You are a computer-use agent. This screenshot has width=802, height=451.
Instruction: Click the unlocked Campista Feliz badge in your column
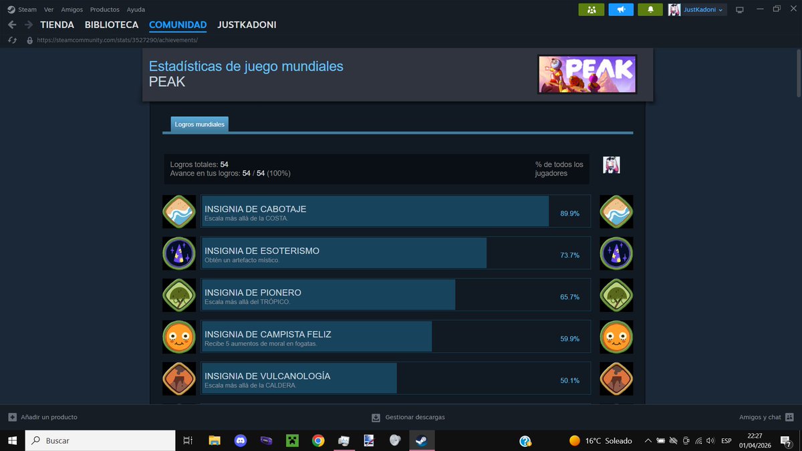click(x=616, y=337)
